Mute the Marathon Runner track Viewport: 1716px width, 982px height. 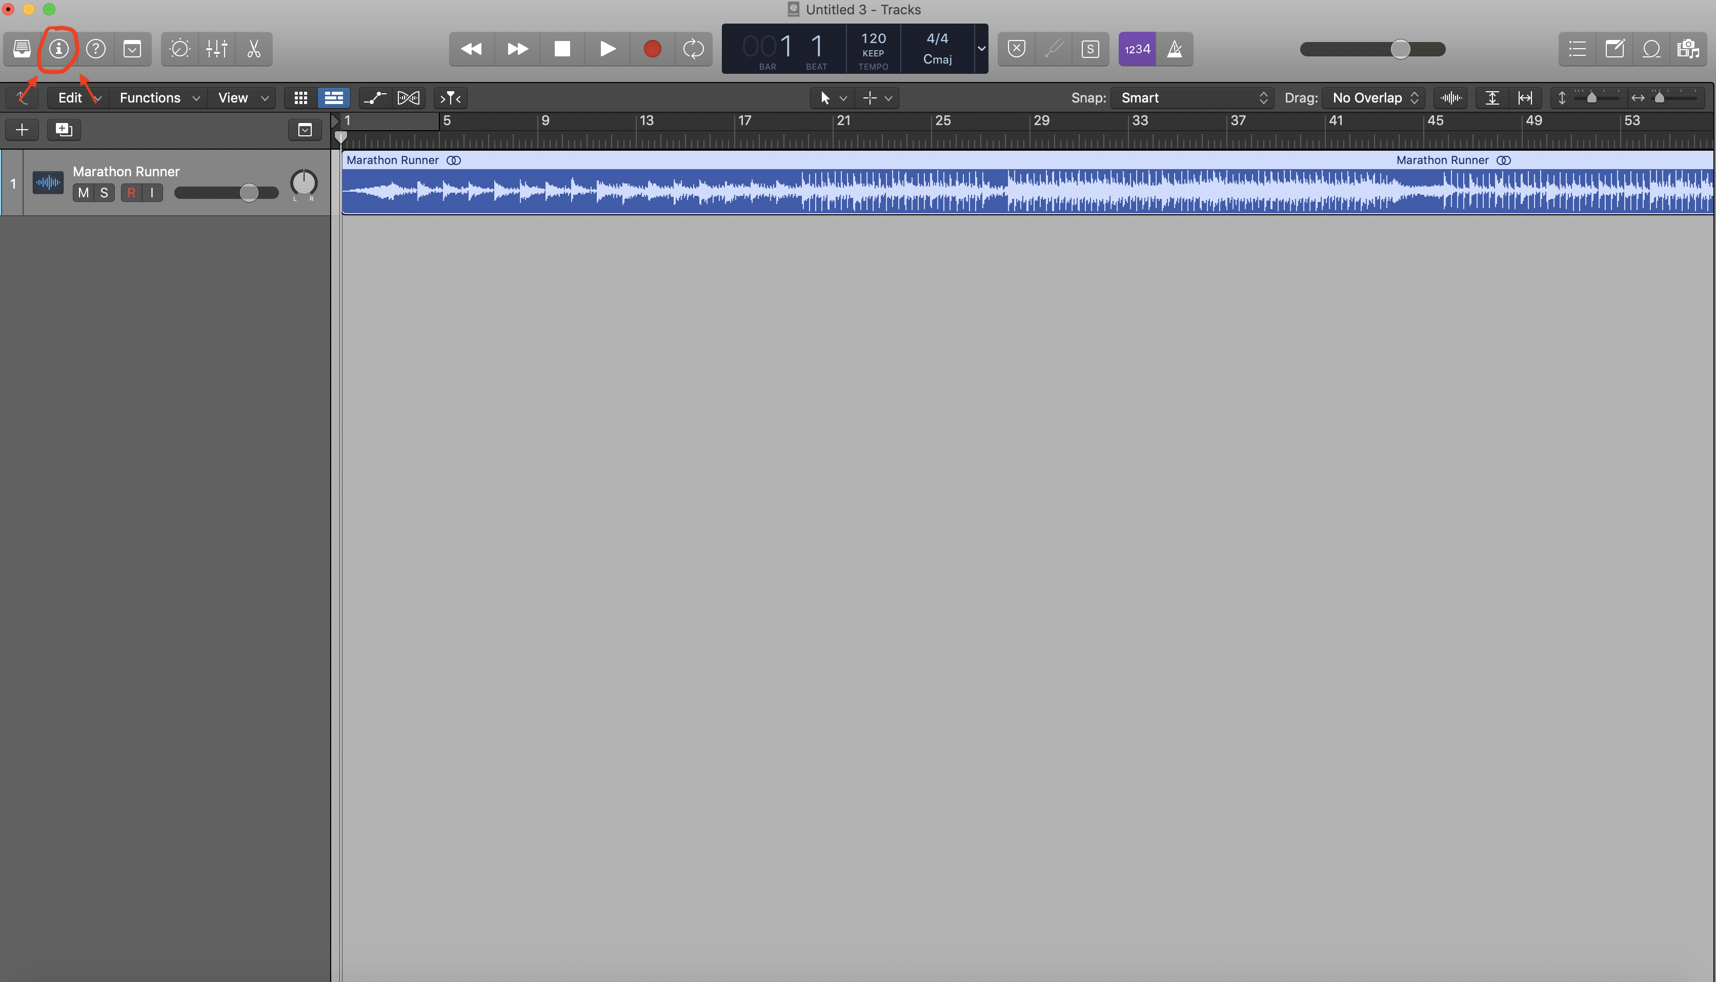click(83, 193)
